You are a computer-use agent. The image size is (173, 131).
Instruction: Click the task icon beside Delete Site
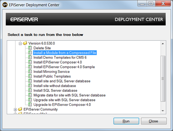[30, 48]
